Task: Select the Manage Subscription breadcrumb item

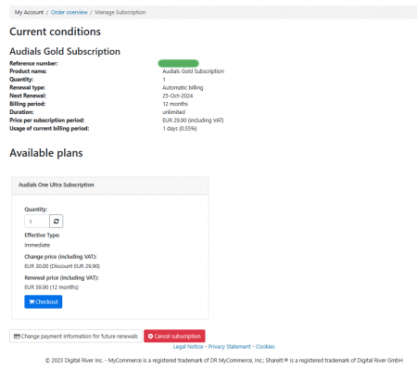Action: tap(120, 12)
